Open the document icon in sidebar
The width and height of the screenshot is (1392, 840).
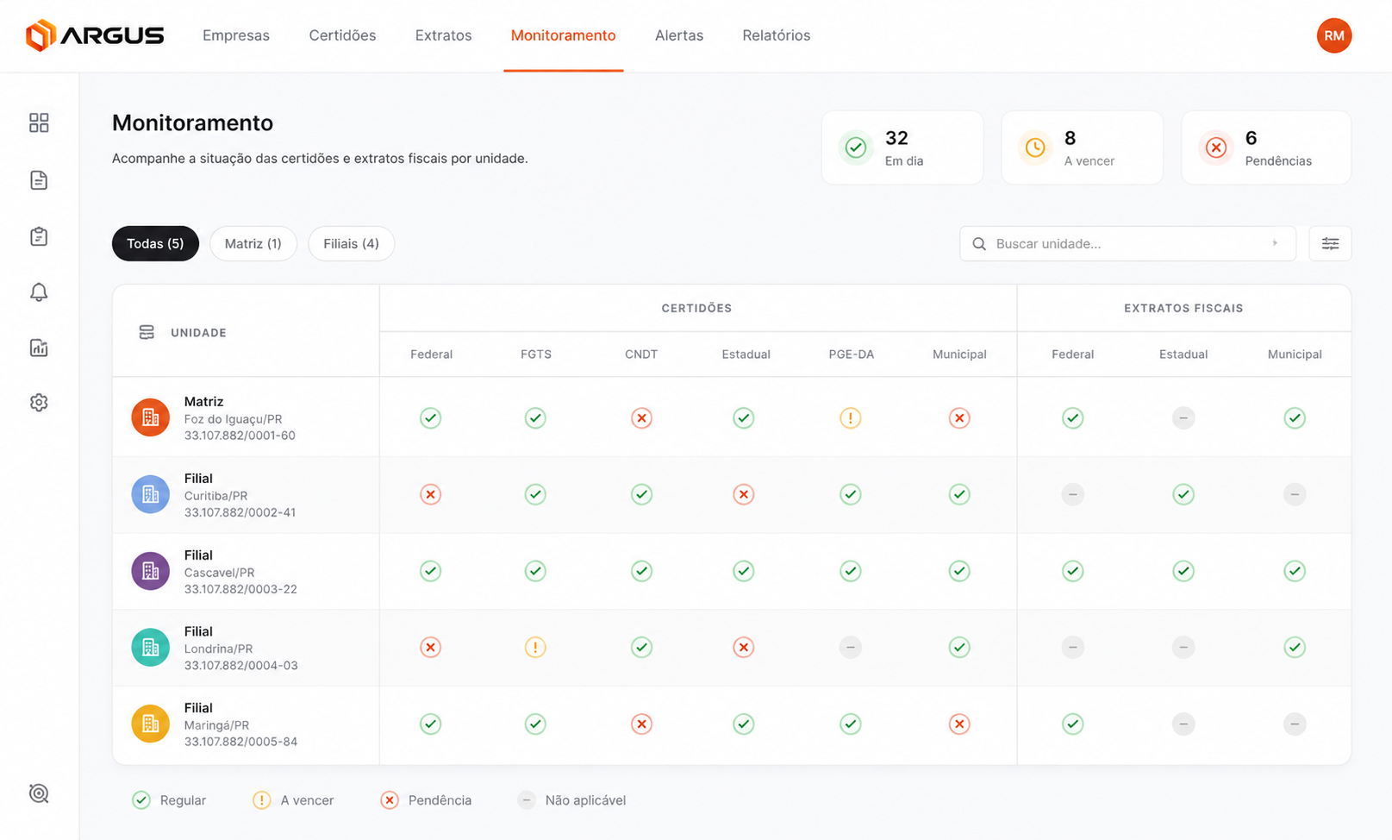click(39, 180)
